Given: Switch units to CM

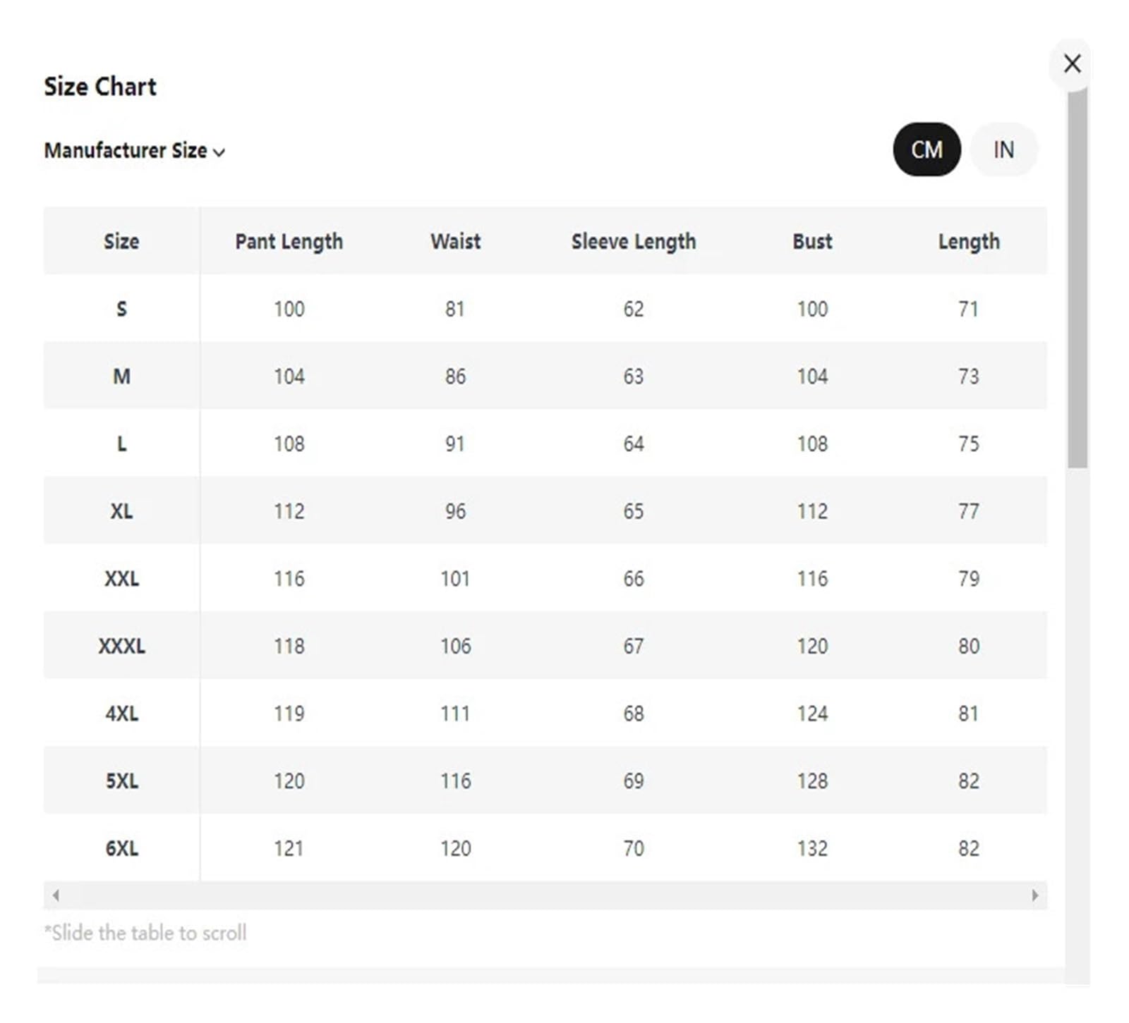Looking at the screenshot, I should click(x=926, y=149).
